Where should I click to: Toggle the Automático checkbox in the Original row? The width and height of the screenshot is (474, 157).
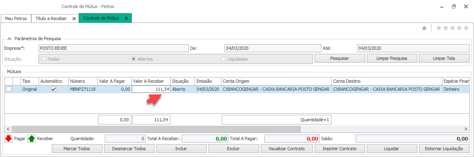pos(53,90)
